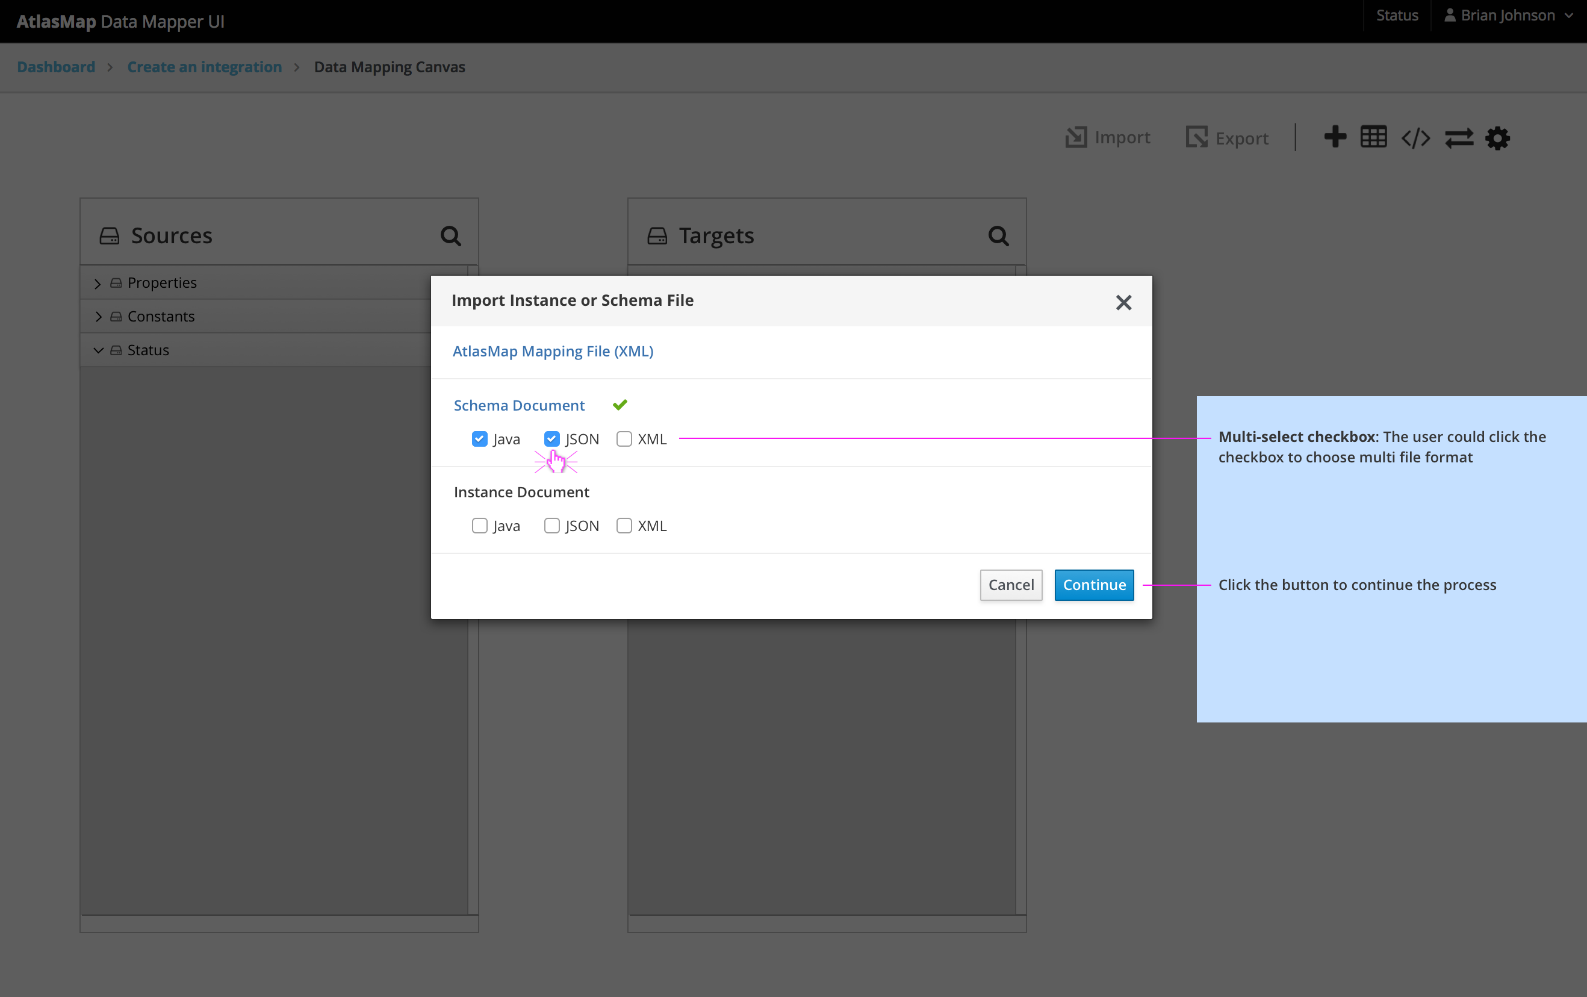Click the show mapping XML code icon
The height and width of the screenshot is (997, 1587).
tap(1415, 137)
